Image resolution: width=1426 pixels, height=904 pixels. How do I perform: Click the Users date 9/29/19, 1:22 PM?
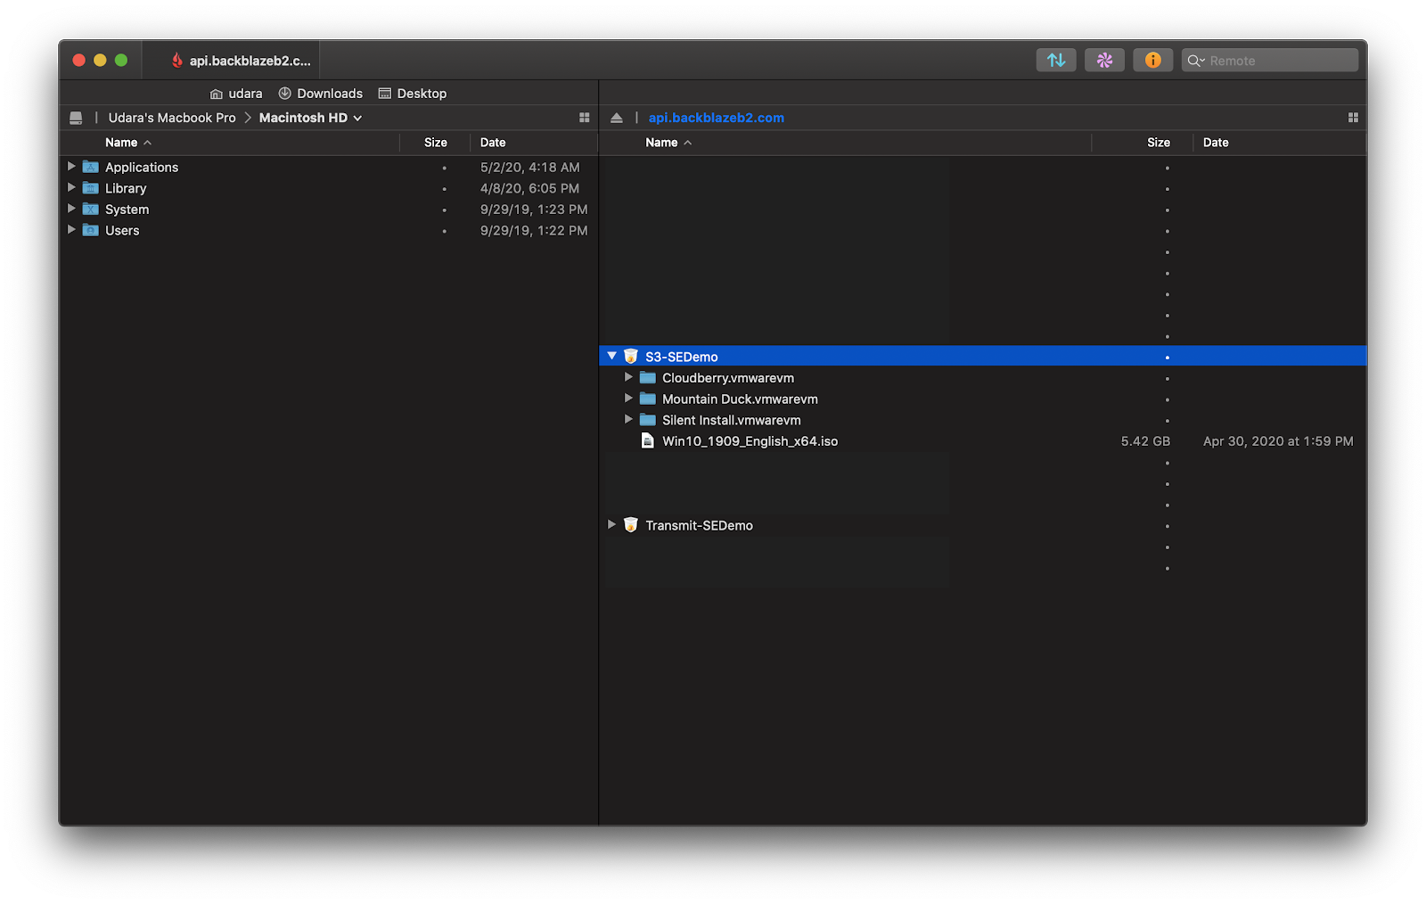[534, 230]
